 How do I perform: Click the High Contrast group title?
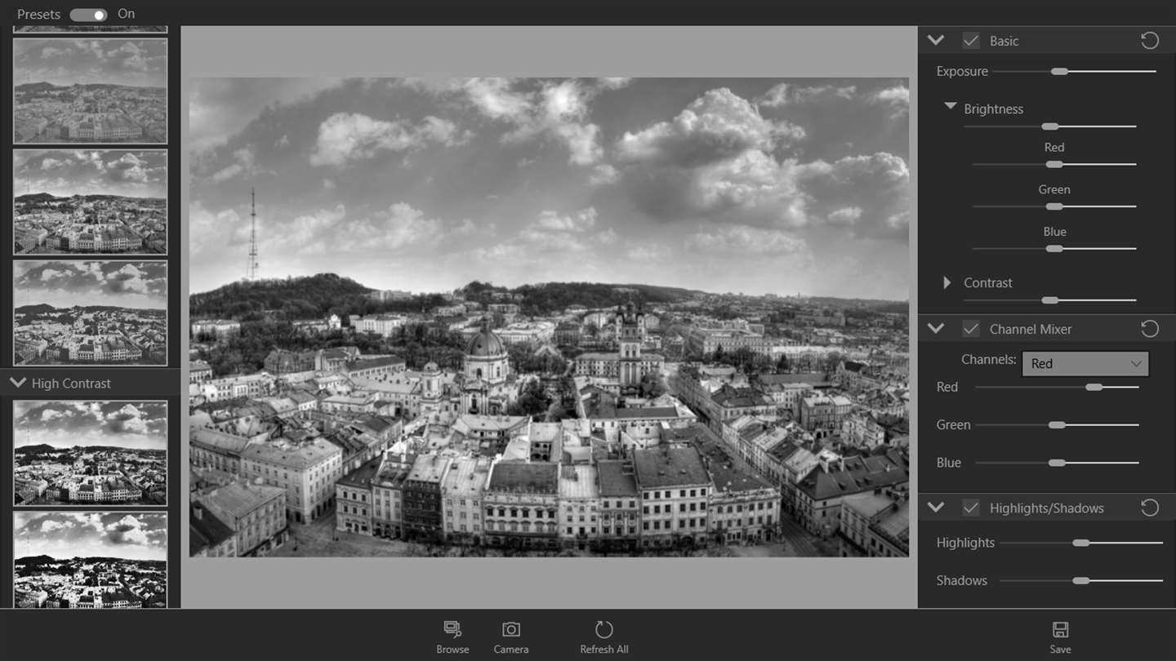[71, 384]
